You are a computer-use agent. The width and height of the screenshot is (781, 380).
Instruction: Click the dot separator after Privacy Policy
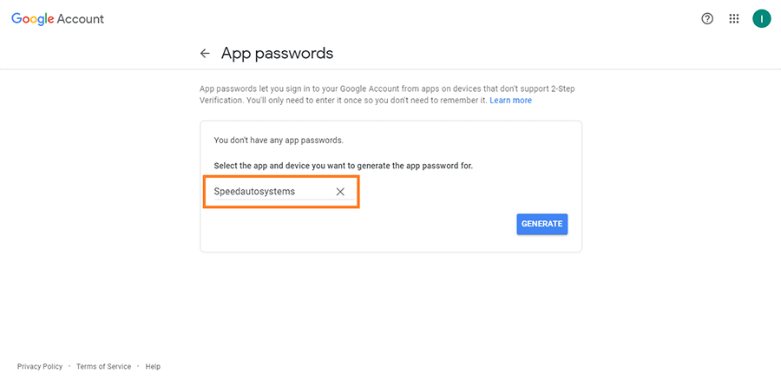click(x=69, y=367)
